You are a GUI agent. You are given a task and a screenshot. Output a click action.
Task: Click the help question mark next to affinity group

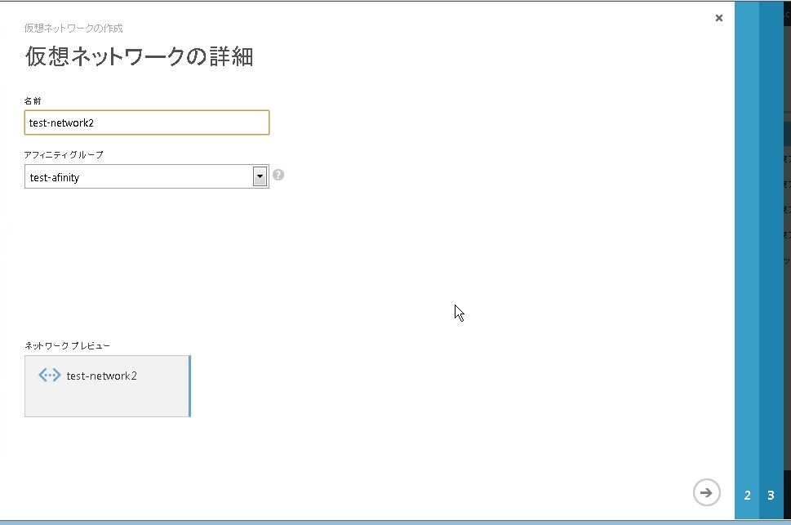click(x=278, y=175)
